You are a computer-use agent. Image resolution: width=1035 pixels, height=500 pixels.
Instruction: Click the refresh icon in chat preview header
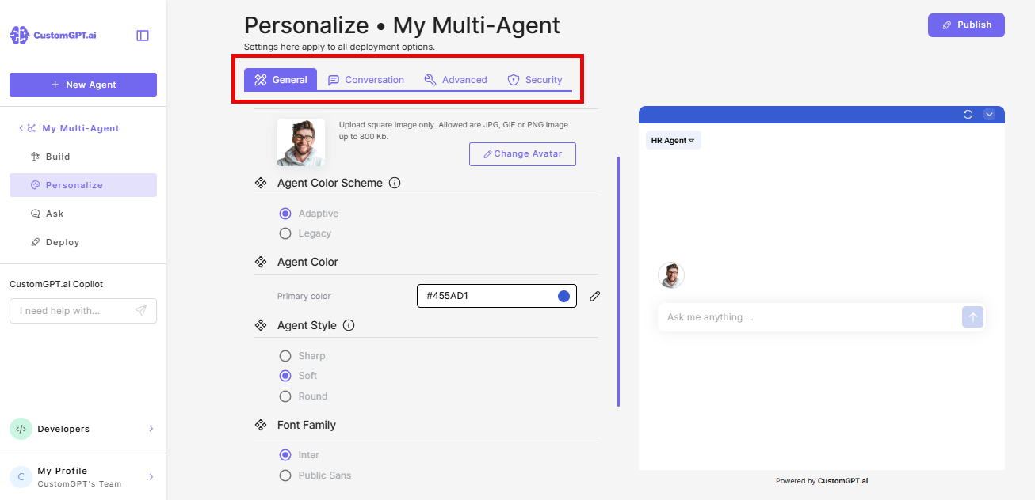pyautogui.click(x=968, y=114)
